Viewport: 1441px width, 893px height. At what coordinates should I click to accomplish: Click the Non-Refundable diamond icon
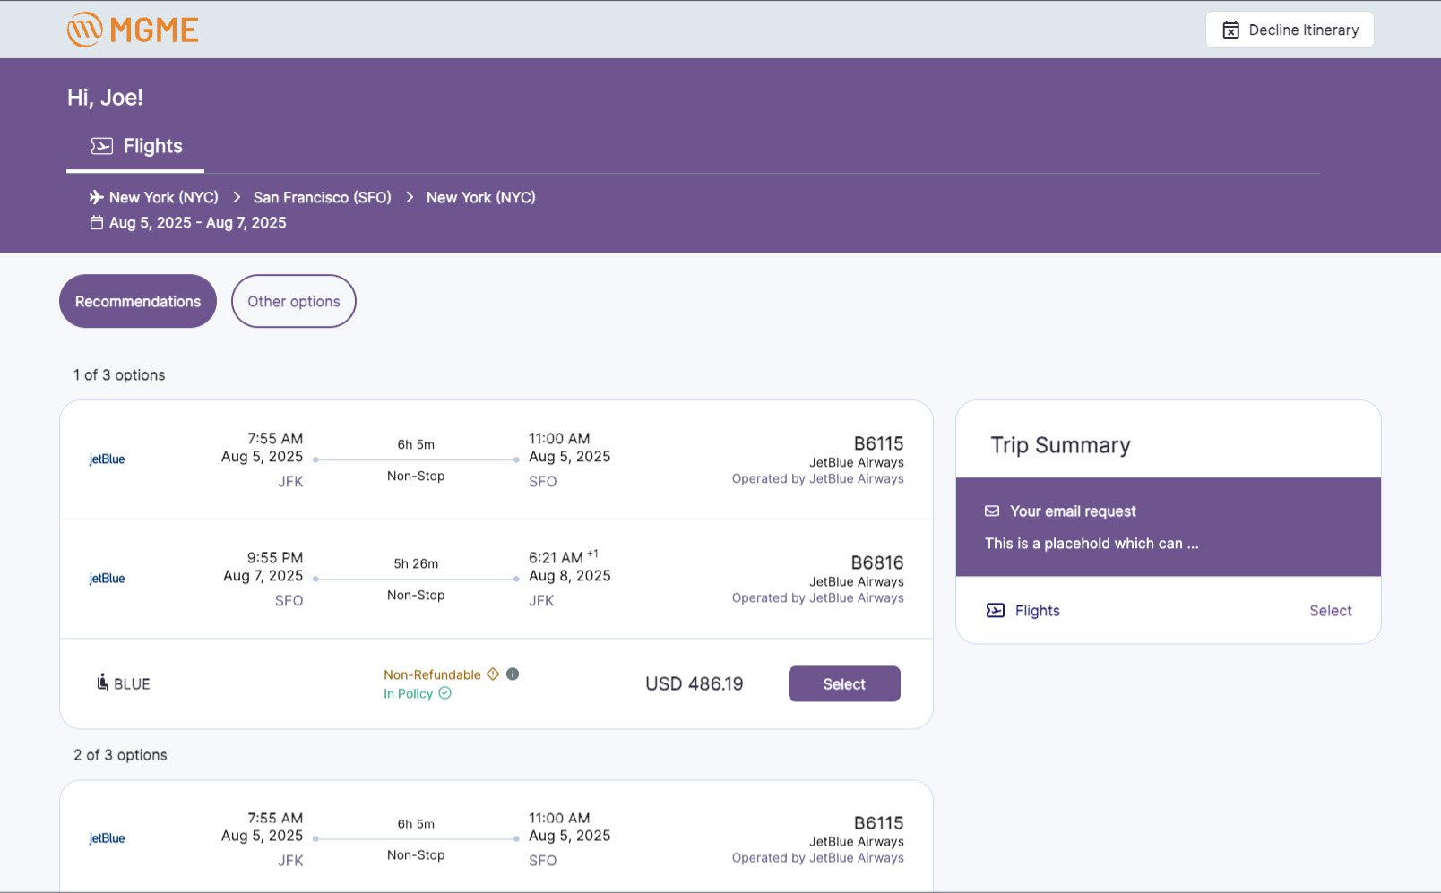(493, 674)
